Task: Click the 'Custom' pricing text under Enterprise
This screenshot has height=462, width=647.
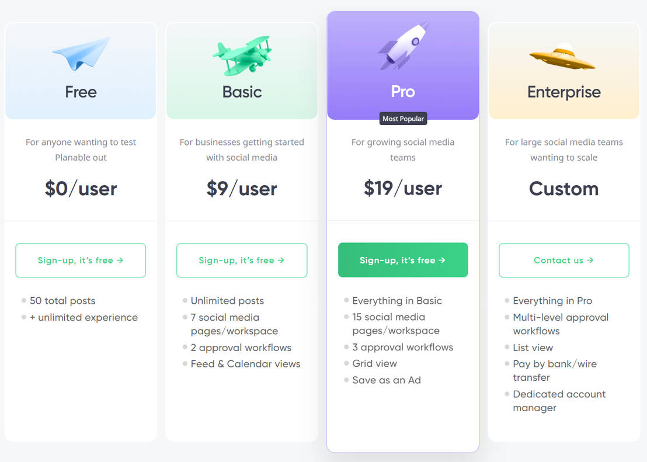Action: (x=563, y=188)
